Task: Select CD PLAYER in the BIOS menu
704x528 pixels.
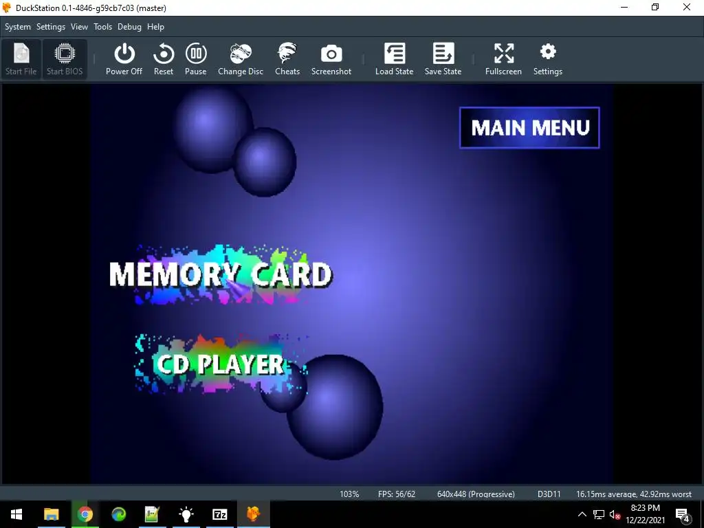Action: tap(221, 364)
